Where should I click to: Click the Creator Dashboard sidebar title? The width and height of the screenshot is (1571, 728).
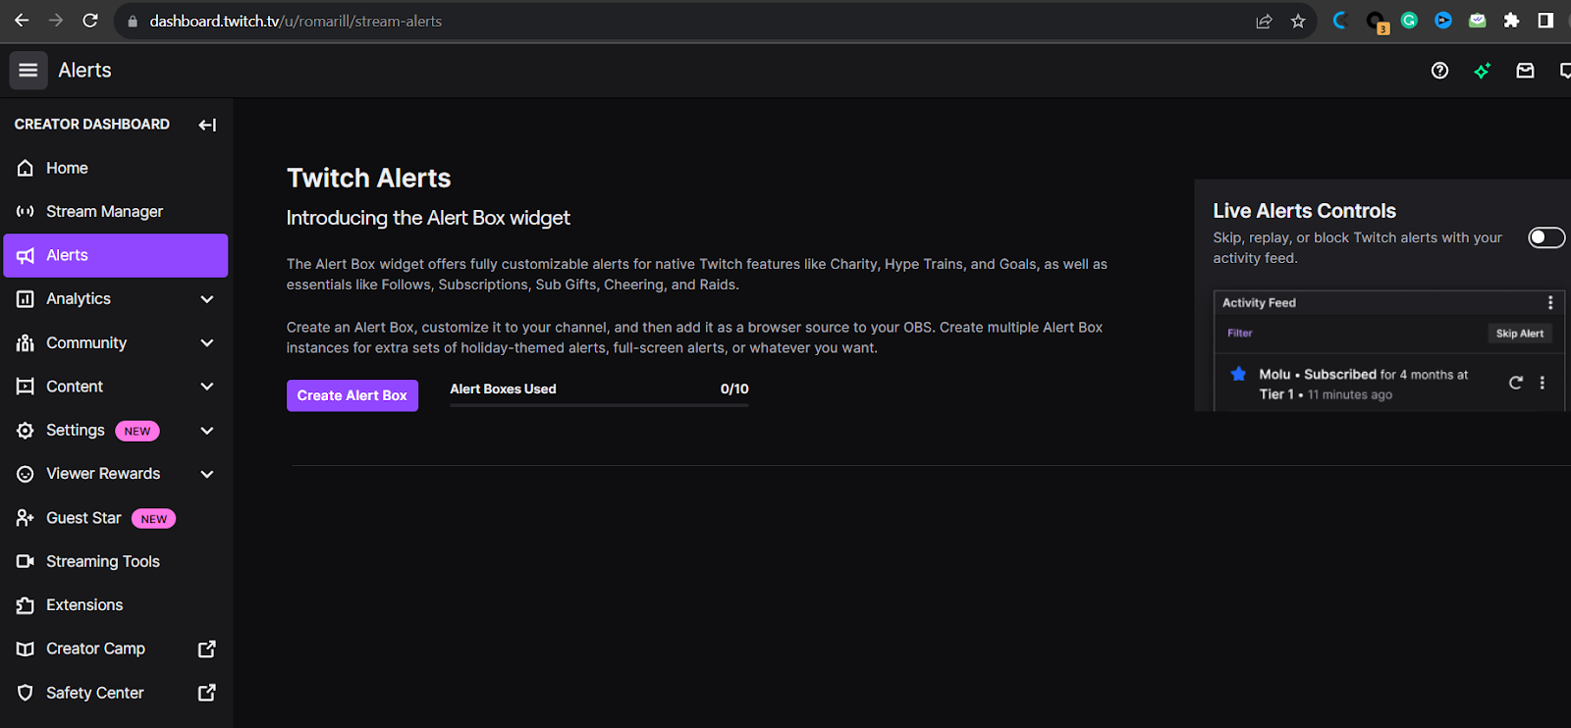coord(92,124)
